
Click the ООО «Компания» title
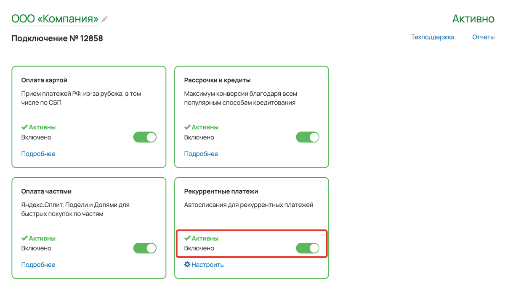55,19
